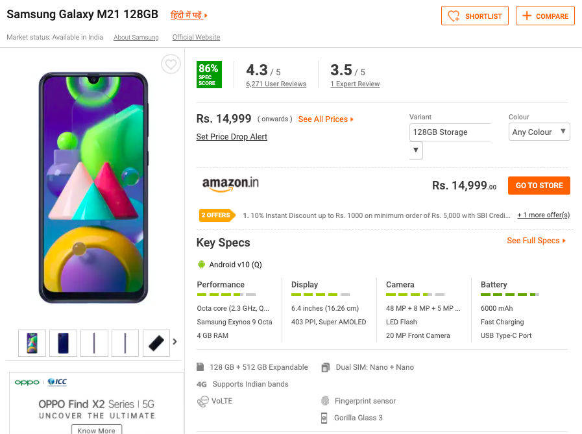Toggle the Shortlist button
Viewport: 582px width, 434px height.
click(x=475, y=16)
